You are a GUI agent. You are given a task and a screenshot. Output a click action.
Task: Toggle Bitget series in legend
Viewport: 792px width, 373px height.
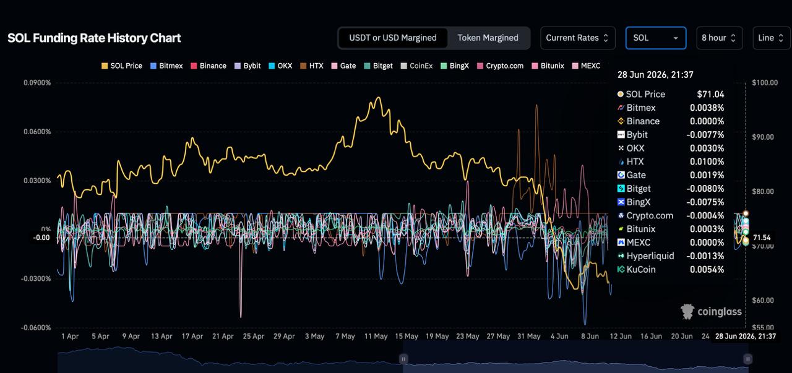378,66
